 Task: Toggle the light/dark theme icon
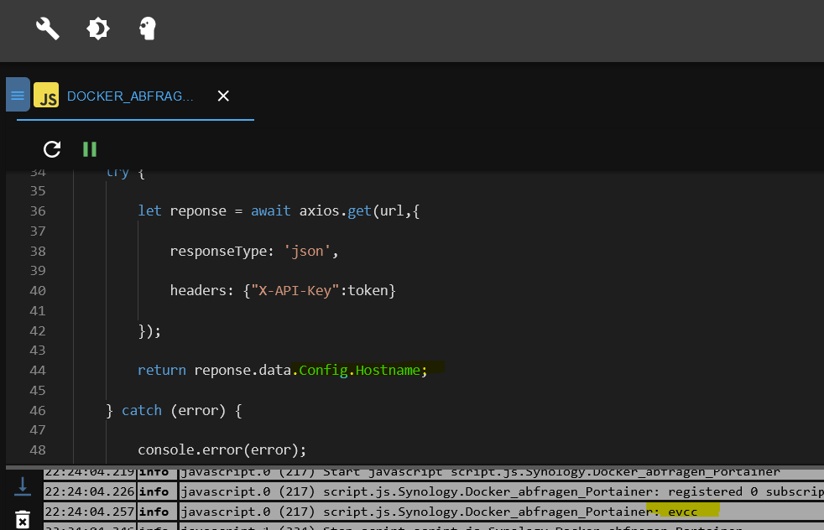click(x=98, y=29)
